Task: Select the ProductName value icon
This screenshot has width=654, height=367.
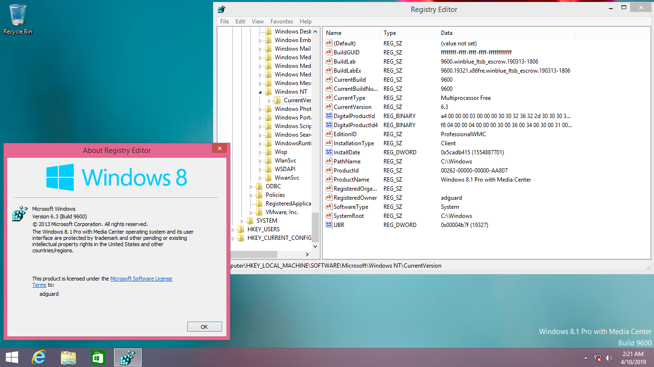Action: click(329, 179)
